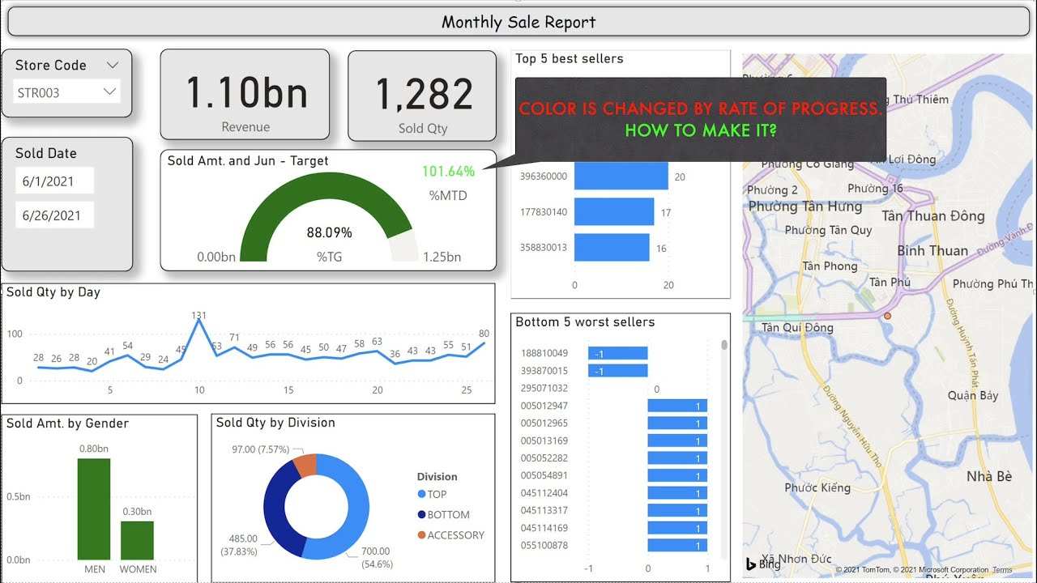Screen dimensions: 1037x583
Task: Select the bar for product 005013169
Action: [x=678, y=440]
